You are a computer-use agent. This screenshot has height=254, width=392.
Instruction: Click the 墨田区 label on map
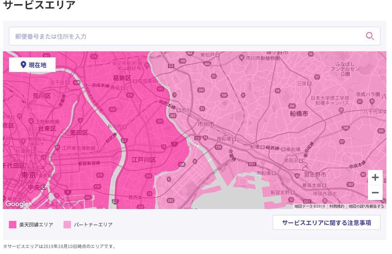pos(78,133)
